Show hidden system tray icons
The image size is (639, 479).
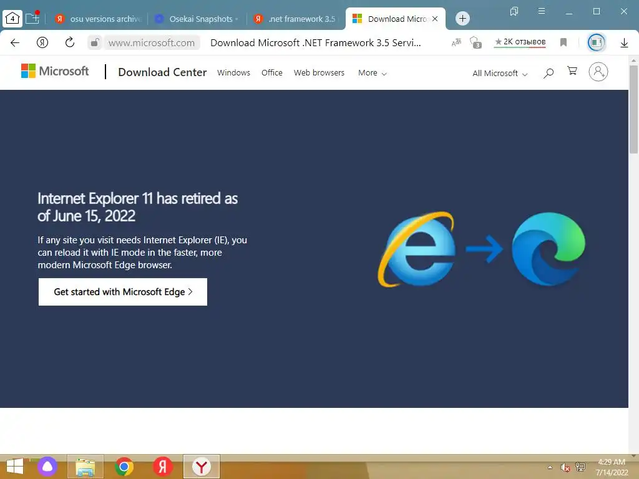pyautogui.click(x=550, y=467)
